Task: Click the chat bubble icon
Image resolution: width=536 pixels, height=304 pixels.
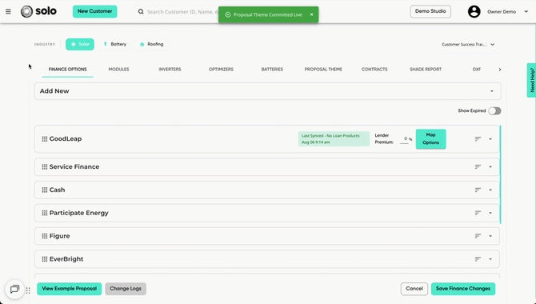Action: (14, 290)
